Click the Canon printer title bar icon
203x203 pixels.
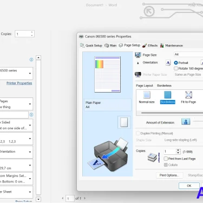[81, 36]
